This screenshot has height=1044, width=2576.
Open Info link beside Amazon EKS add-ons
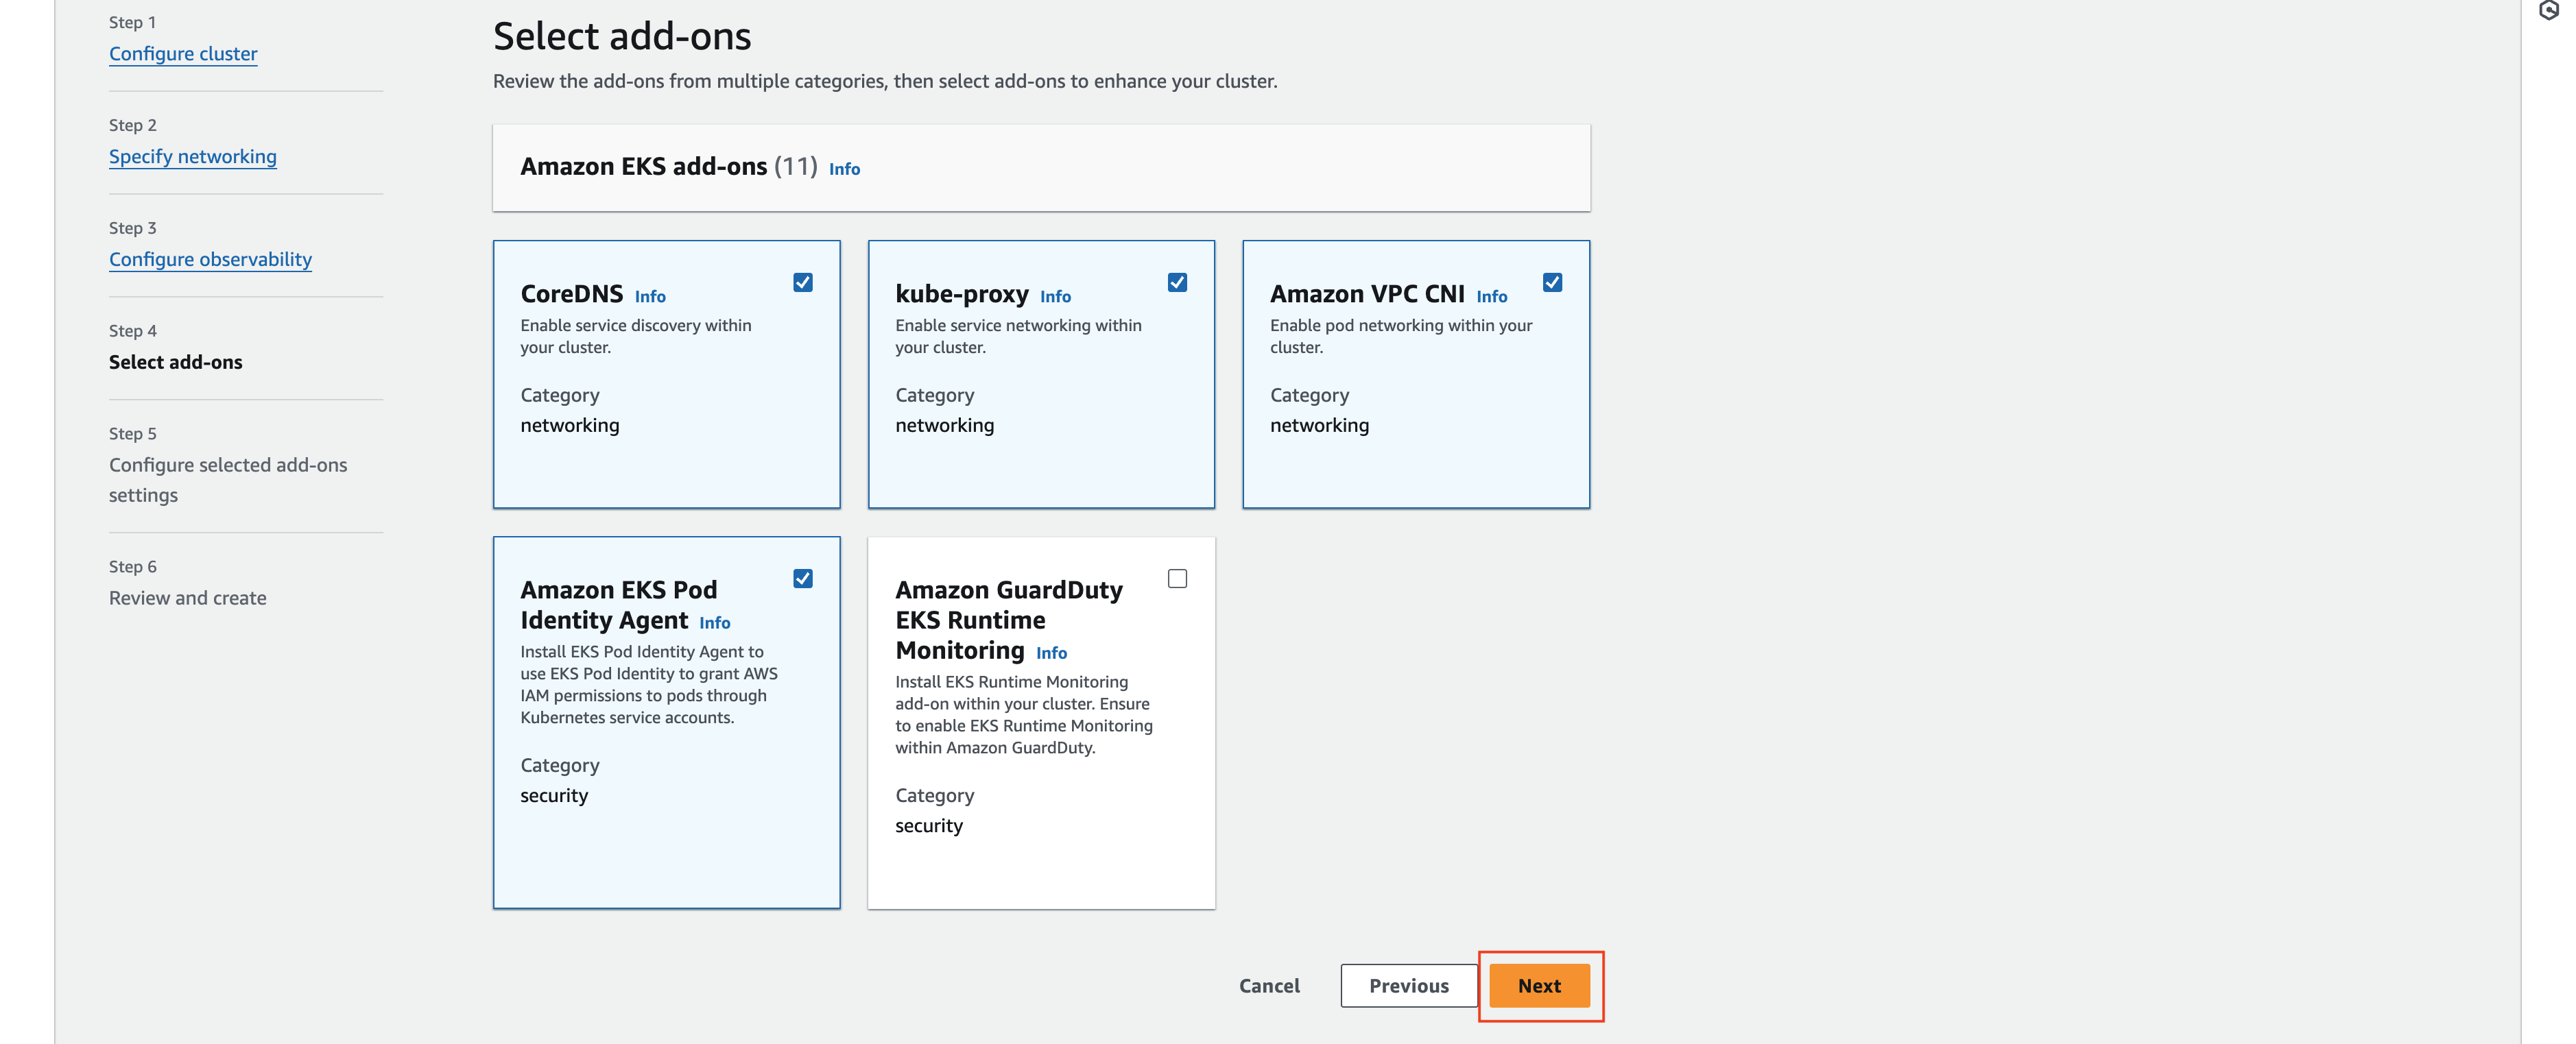coord(844,169)
